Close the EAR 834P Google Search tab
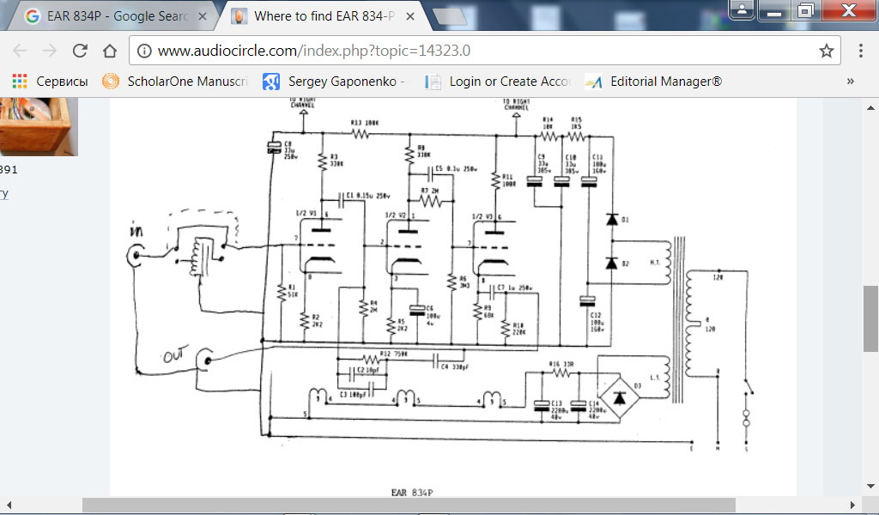This screenshot has width=879, height=515. (203, 17)
